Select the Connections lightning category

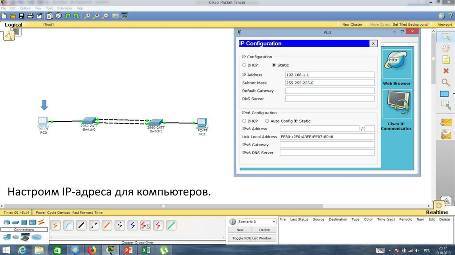click(41, 222)
